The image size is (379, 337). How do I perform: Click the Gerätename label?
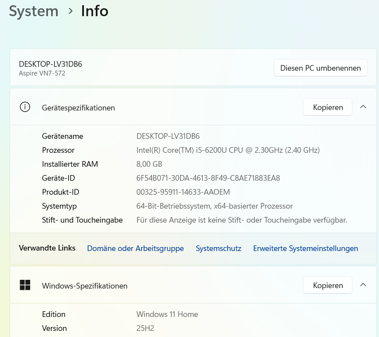[x=63, y=136]
